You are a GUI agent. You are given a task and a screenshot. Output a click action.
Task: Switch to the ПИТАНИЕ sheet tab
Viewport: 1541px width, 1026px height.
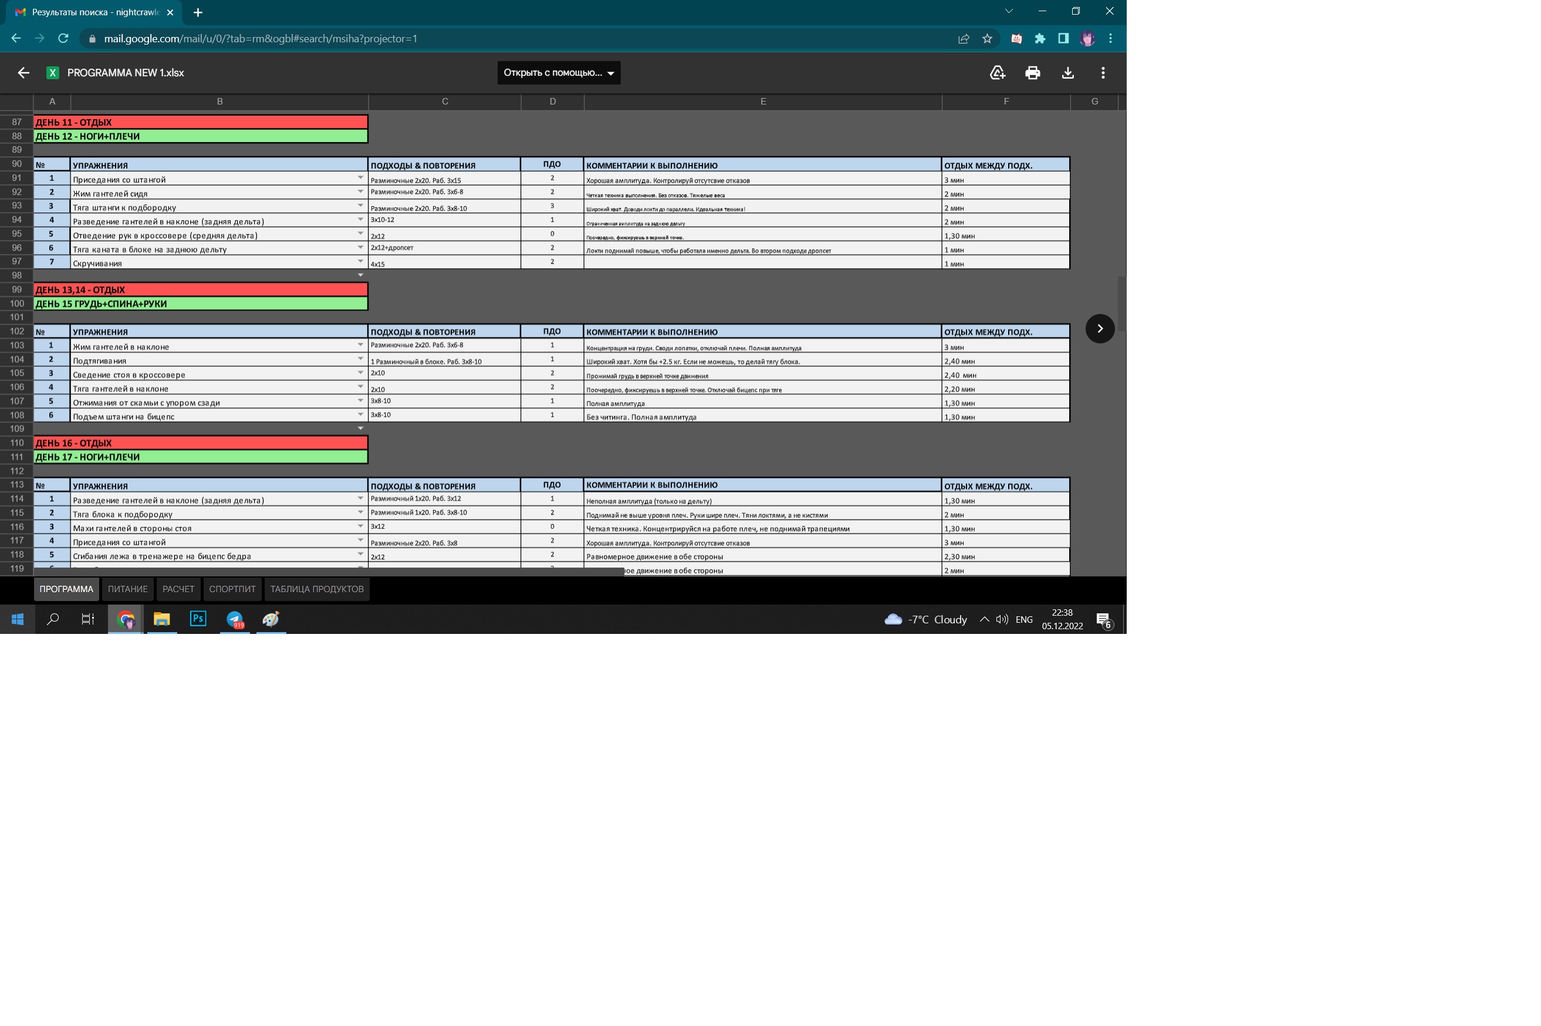[127, 589]
